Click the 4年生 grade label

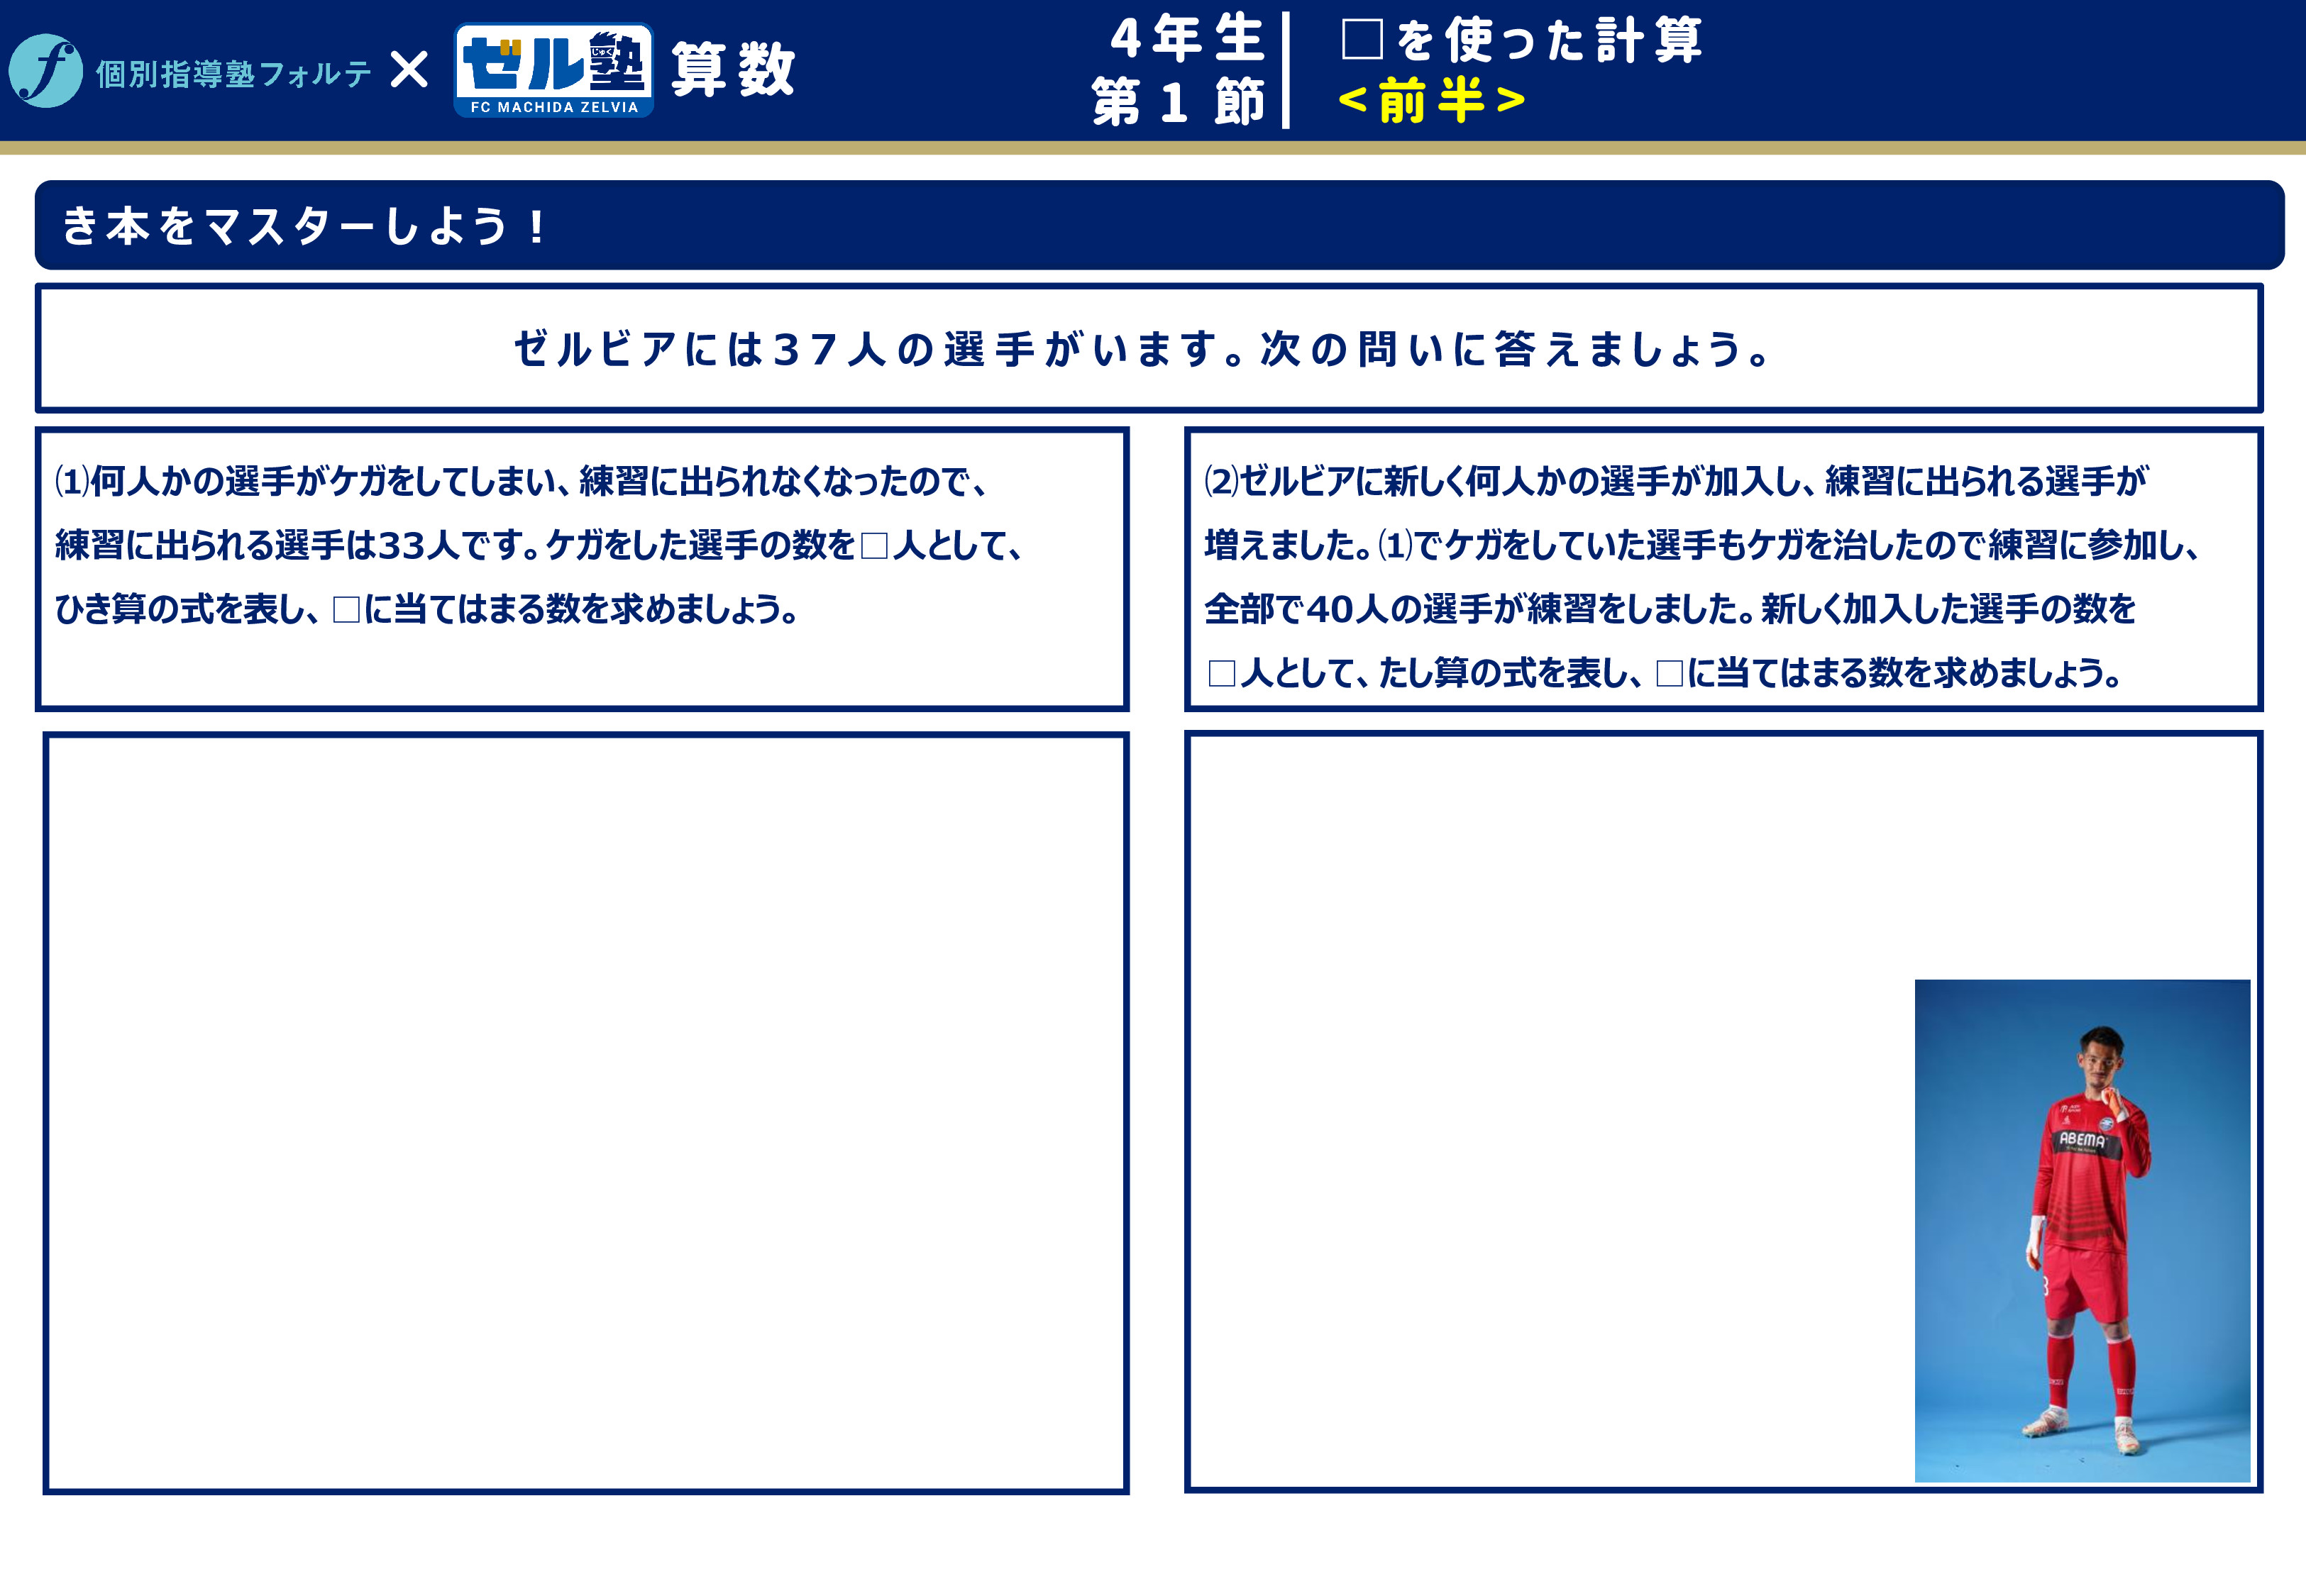click(1187, 38)
